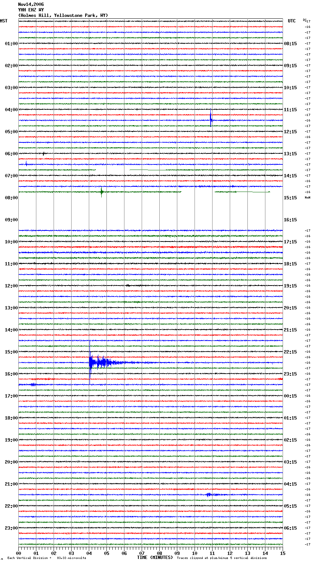The image size is (312, 563).
Task: Select the 23:15 UTC time label
Action: [290, 374]
